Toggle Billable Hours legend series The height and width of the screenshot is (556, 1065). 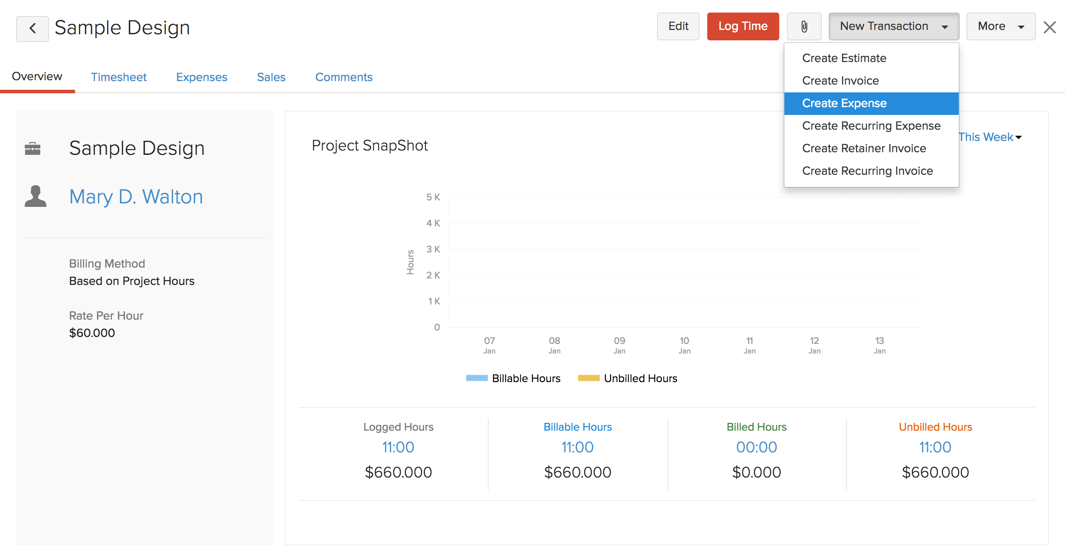[513, 378]
